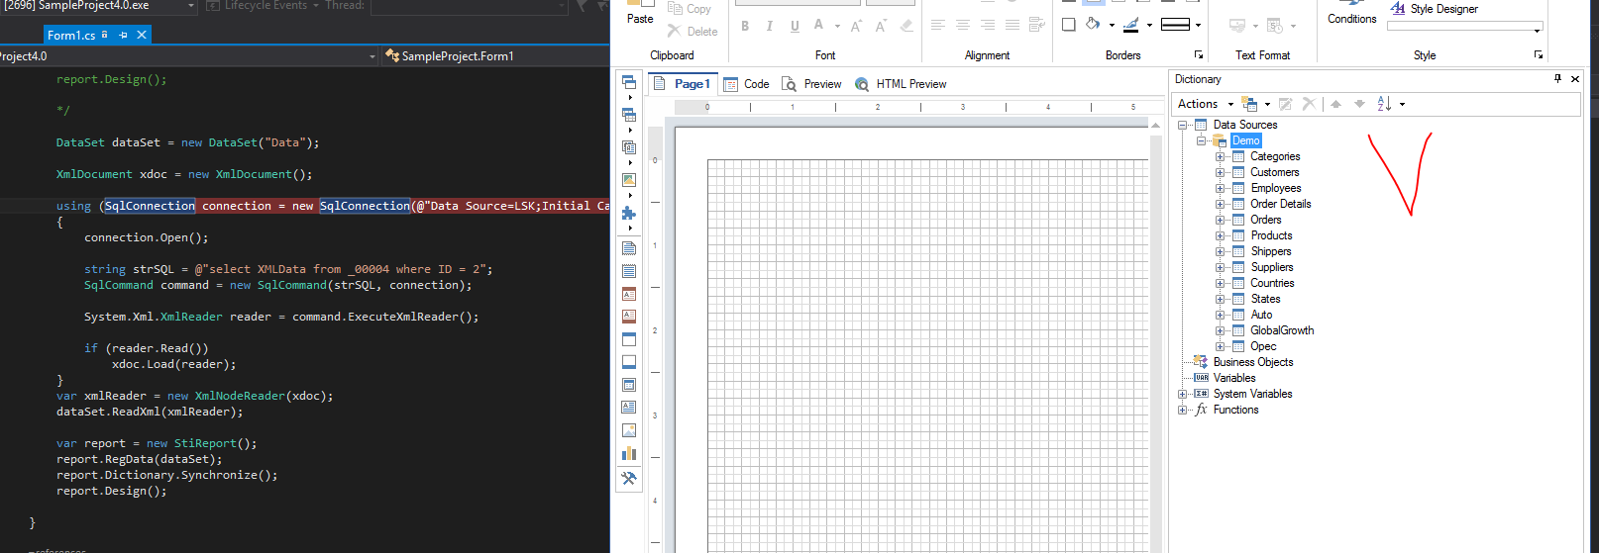Click the sort A-Z icon in Dictionary

click(x=1384, y=104)
